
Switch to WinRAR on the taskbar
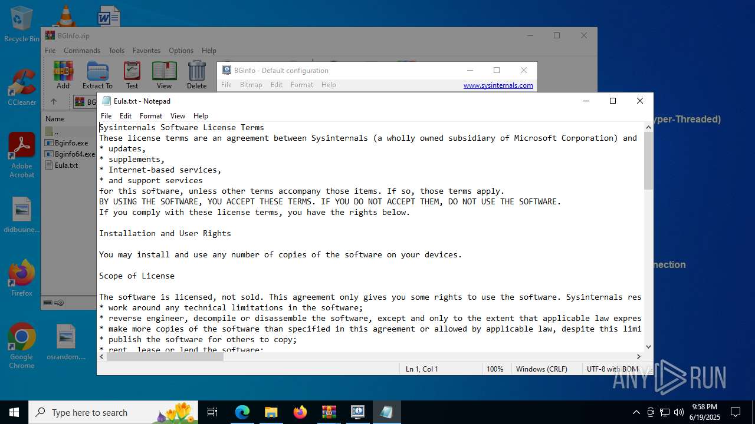pos(329,412)
